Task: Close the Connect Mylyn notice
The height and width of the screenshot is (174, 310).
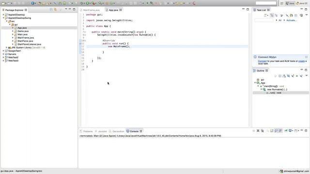Action: tap(306, 57)
